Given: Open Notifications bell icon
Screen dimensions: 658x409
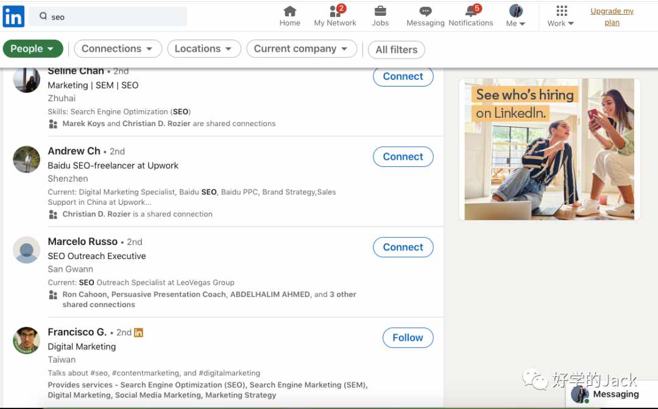Looking at the screenshot, I should pos(472,10).
